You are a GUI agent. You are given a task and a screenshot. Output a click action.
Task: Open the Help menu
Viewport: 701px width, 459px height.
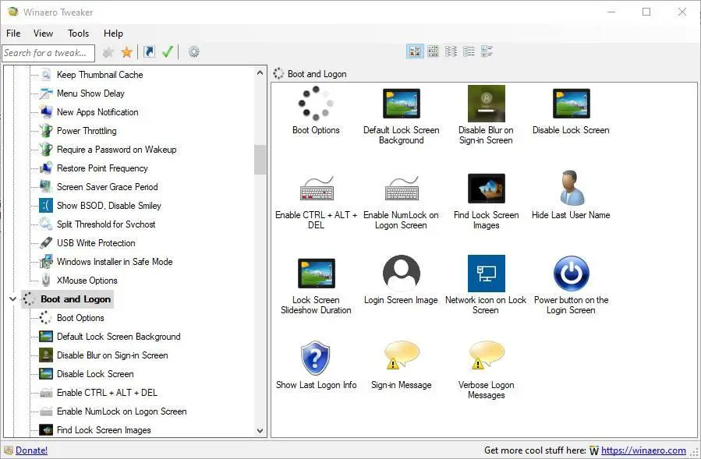click(113, 34)
